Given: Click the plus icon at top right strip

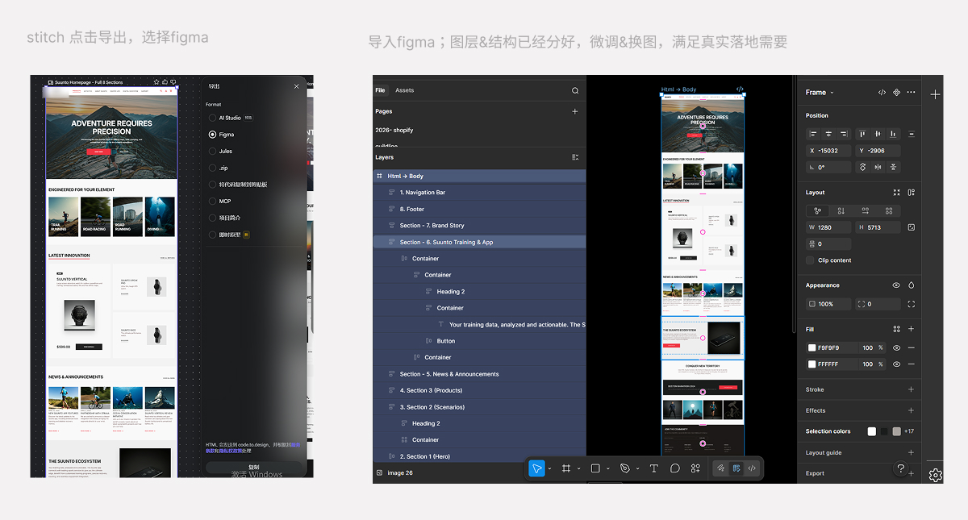Looking at the screenshot, I should tap(935, 94).
